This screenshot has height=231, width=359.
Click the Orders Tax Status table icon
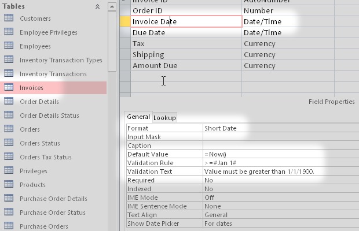pos(9,157)
